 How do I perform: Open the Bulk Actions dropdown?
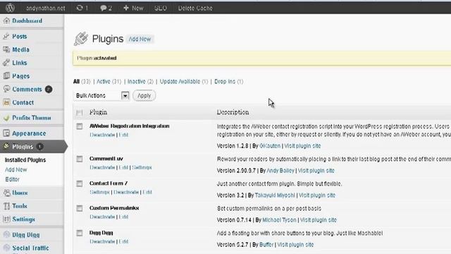[x=101, y=96]
